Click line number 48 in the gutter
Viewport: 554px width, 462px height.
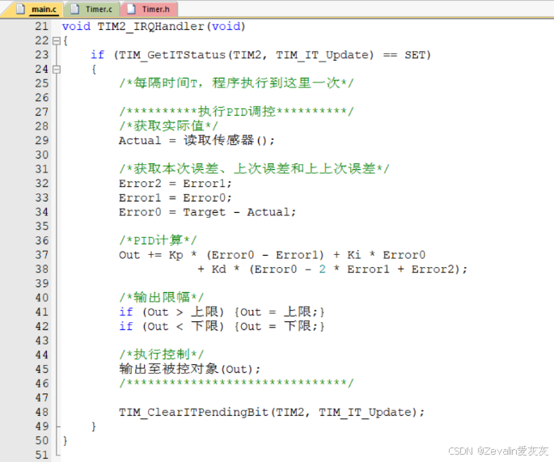(42, 412)
